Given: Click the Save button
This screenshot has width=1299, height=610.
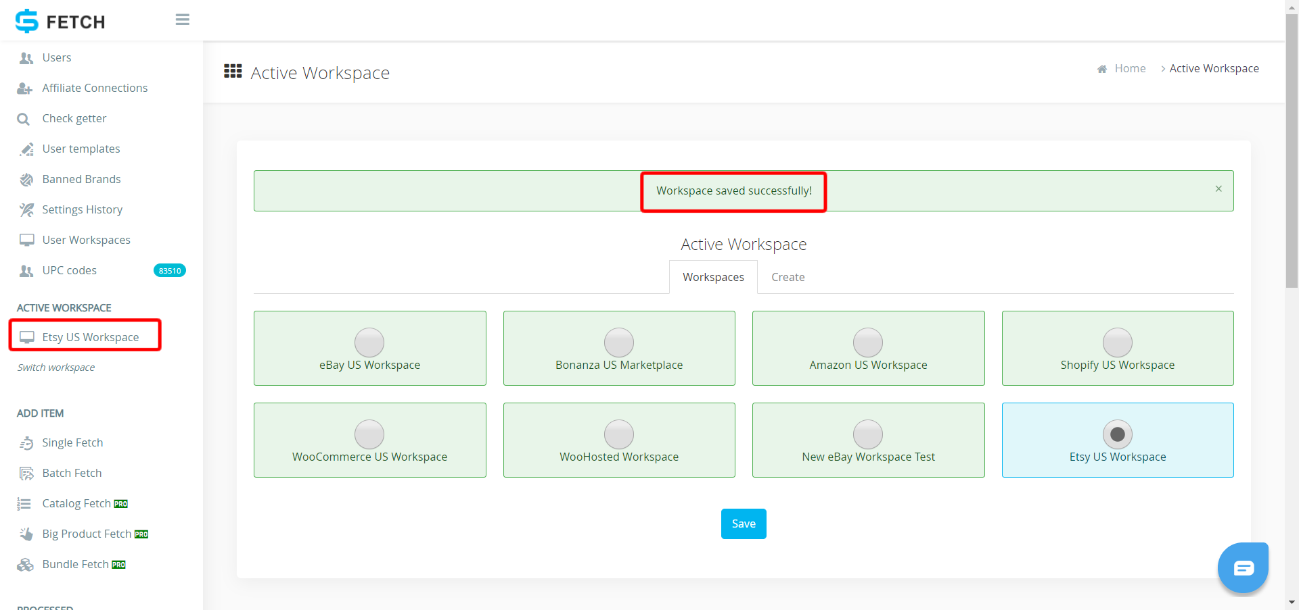Looking at the screenshot, I should tap(744, 524).
